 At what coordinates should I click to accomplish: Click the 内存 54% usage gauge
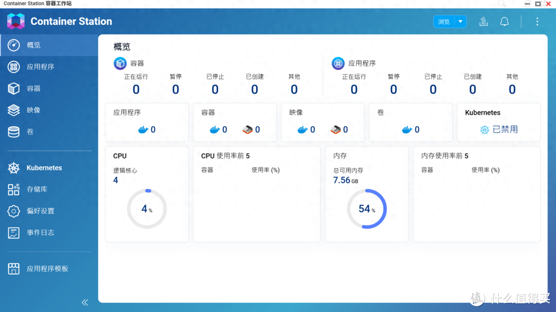click(367, 209)
